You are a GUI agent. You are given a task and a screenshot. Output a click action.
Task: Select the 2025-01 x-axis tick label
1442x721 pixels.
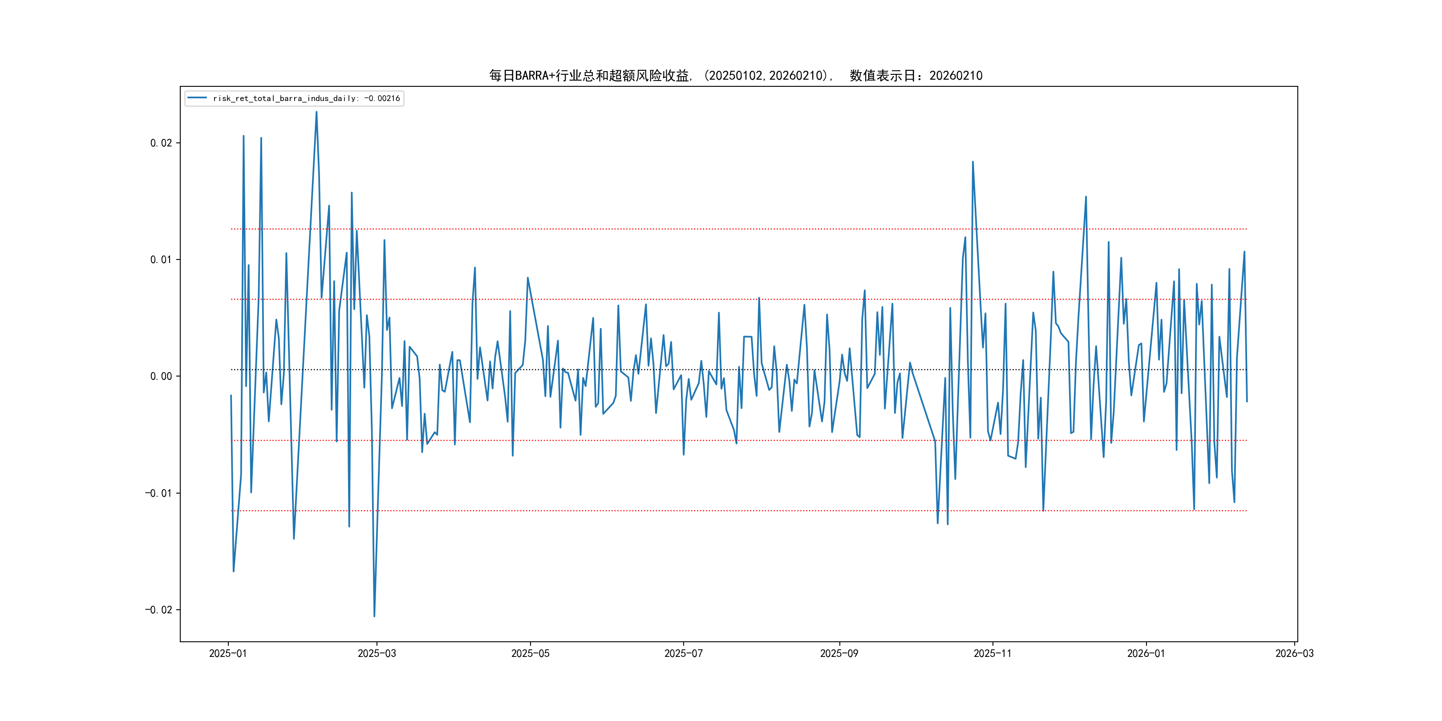[x=228, y=653]
